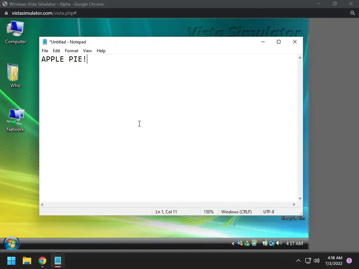Viewport: 359px width, 269px height.
Task: Click the Notepad window resize grip
Action: pos(300,213)
